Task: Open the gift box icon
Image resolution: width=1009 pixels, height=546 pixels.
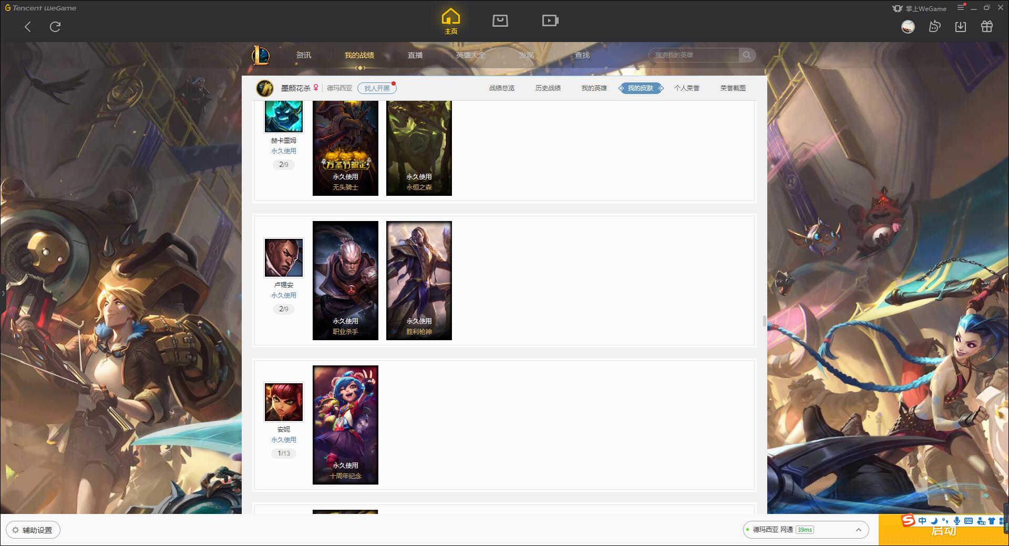Action: click(987, 26)
